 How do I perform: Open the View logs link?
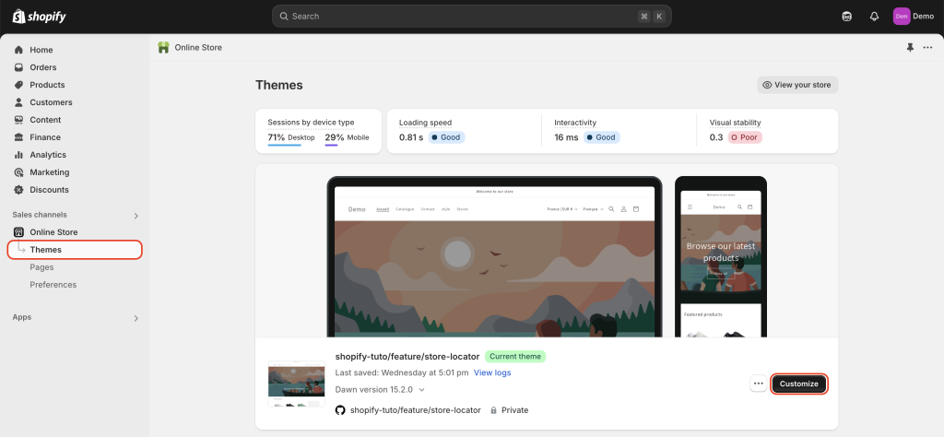click(492, 372)
